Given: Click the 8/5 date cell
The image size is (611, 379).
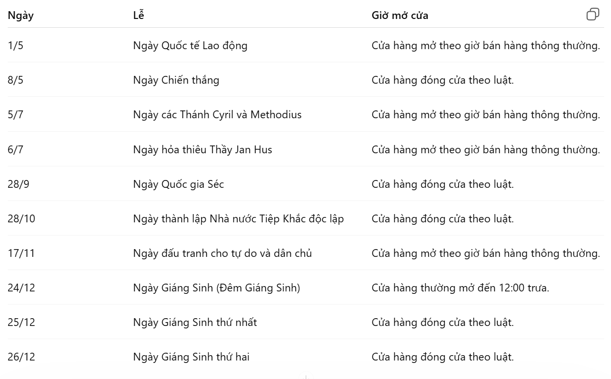Looking at the screenshot, I should pos(16,80).
